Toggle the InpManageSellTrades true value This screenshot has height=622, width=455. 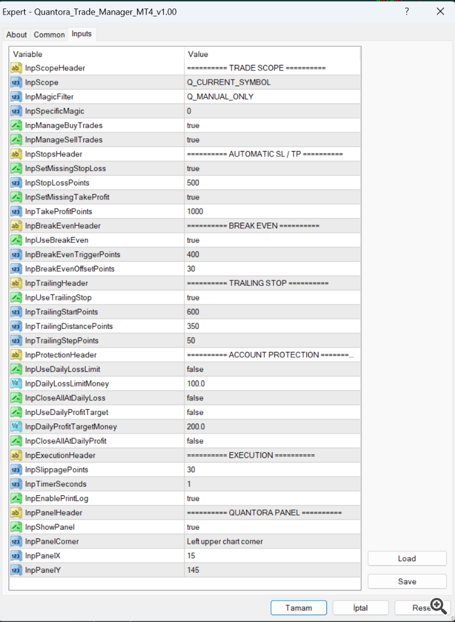(x=272, y=140)
